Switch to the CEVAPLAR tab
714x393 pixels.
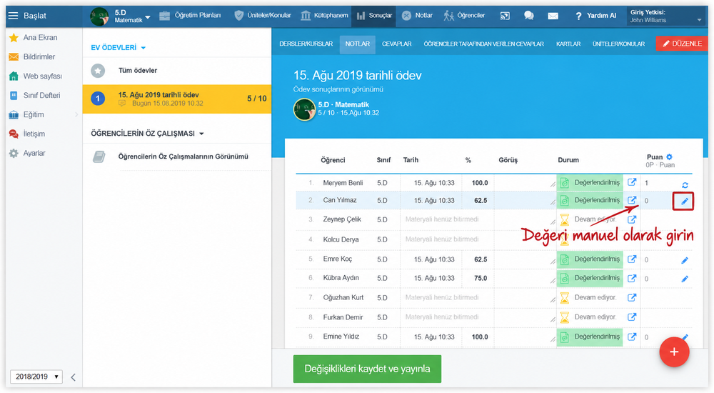[x=396, y=44]
